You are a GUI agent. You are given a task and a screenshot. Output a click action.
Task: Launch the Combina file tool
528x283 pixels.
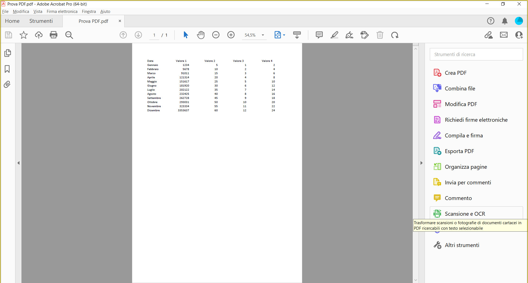pyautogui.click(x=460, y=88)
